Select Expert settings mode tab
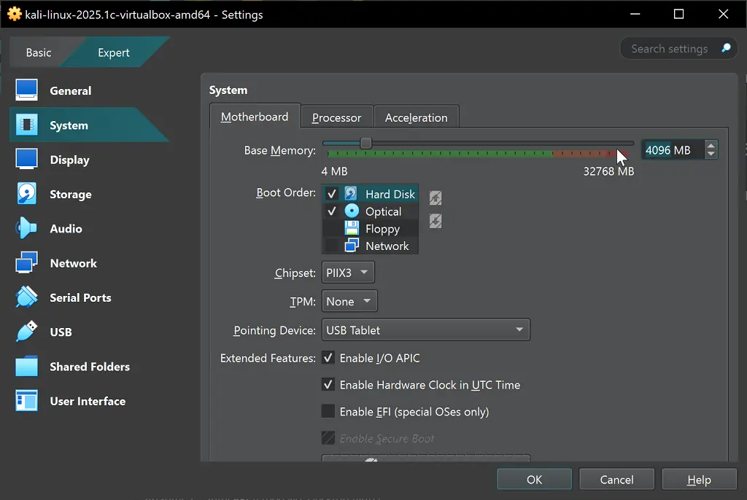Viewport: 747px width, 500px height. pyautogui.click(x=113, y=52)
